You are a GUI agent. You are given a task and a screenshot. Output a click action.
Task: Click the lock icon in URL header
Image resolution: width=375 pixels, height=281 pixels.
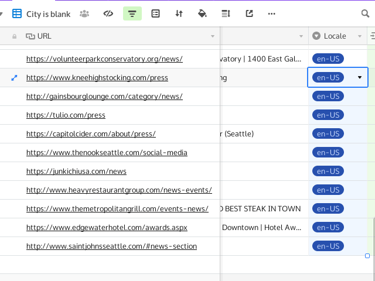pyautogui.click(x=14, y=36)
